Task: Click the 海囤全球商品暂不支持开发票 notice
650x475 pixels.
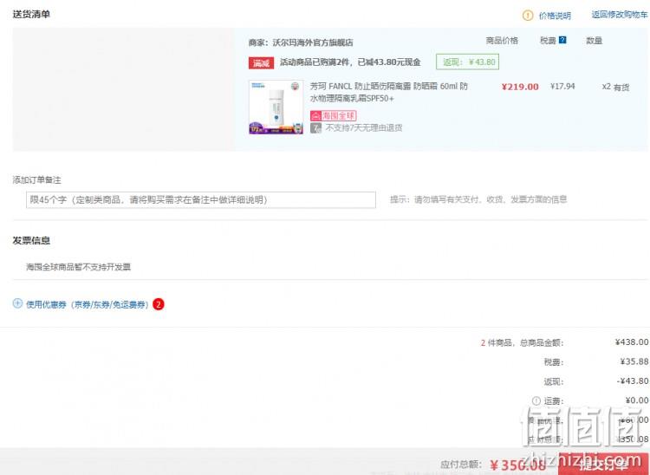Action: click(x=78, y=267)
